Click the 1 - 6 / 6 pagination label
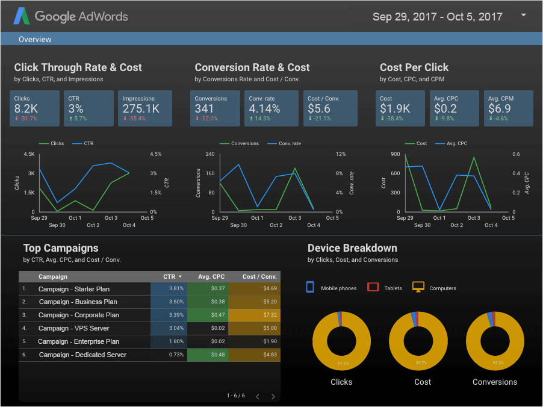The height and width of the screenshot is (407, 543). pos(235,396)
